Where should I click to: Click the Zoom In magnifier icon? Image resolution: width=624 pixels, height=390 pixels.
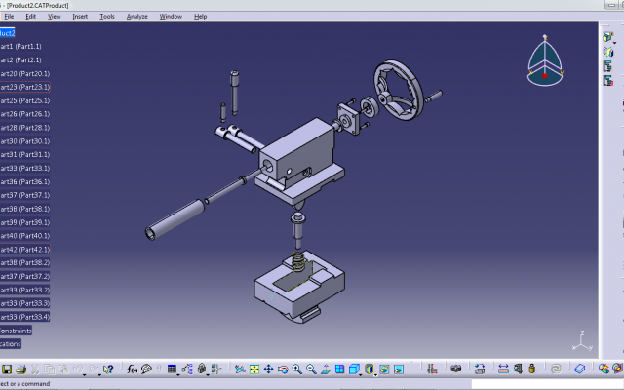point(296,370)
